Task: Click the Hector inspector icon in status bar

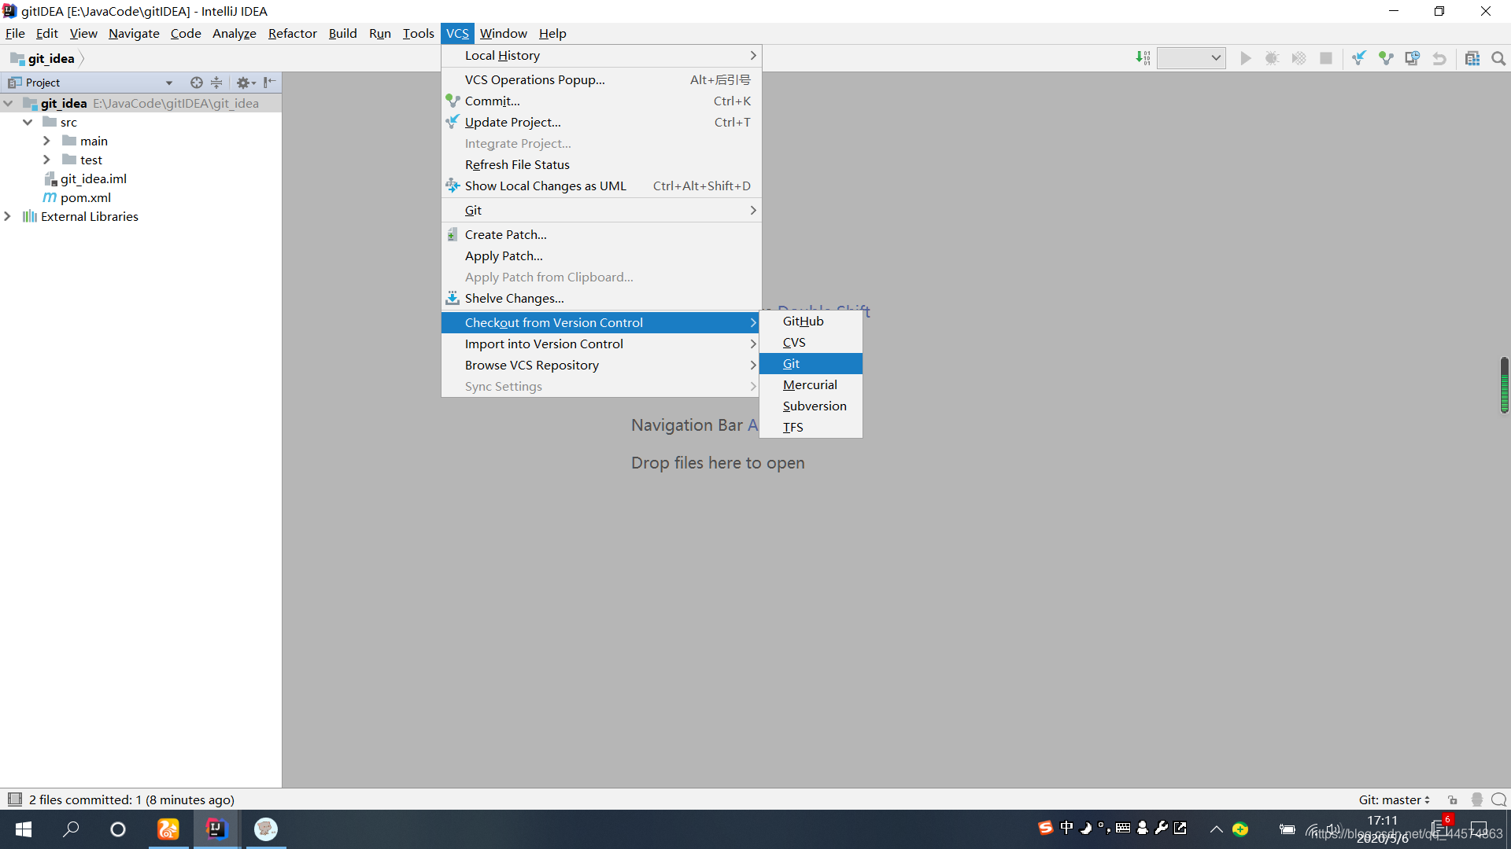Action: coord(1476,799)
